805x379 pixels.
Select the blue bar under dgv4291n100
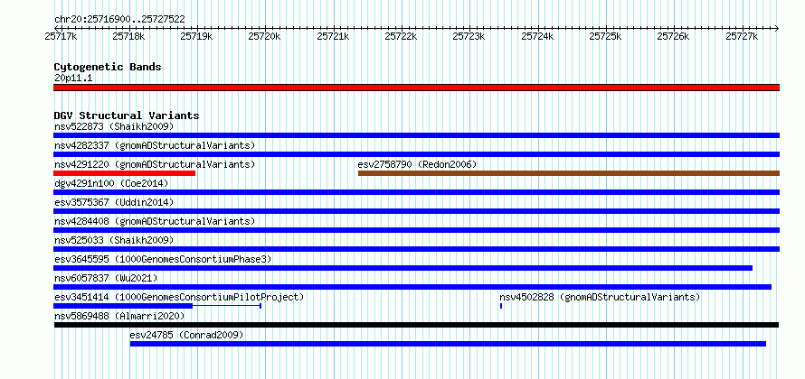(x=416, y=192)
